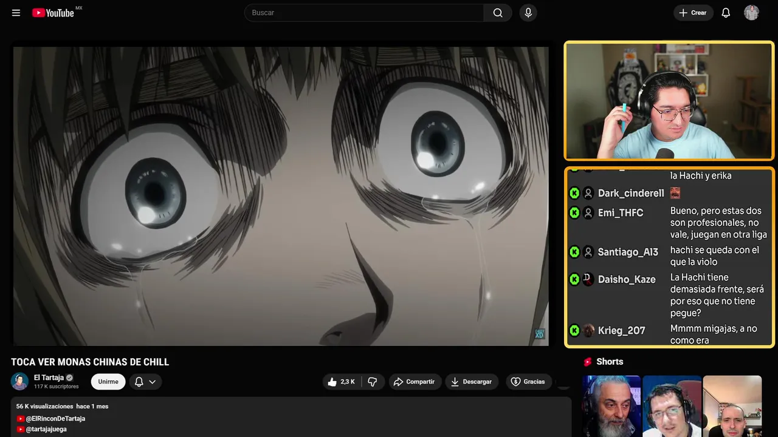Start voice search with microphone icon
This screenshot has height=437, width=778.
click(x=528, y=13)
